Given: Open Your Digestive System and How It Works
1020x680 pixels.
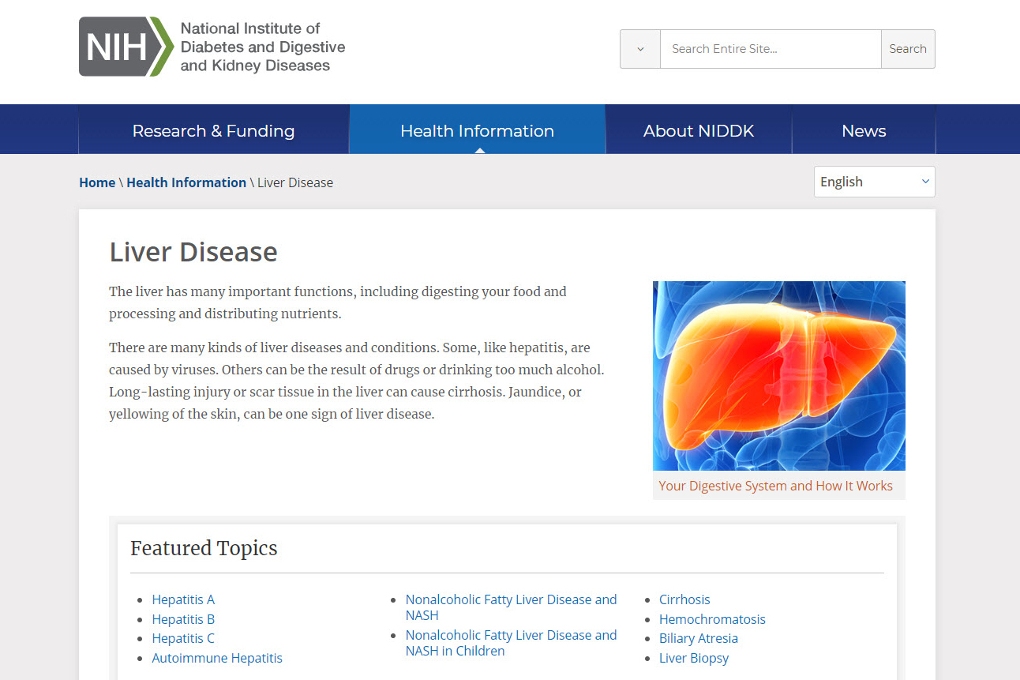Looking at the screenshot, I should [x=776, y=486].
